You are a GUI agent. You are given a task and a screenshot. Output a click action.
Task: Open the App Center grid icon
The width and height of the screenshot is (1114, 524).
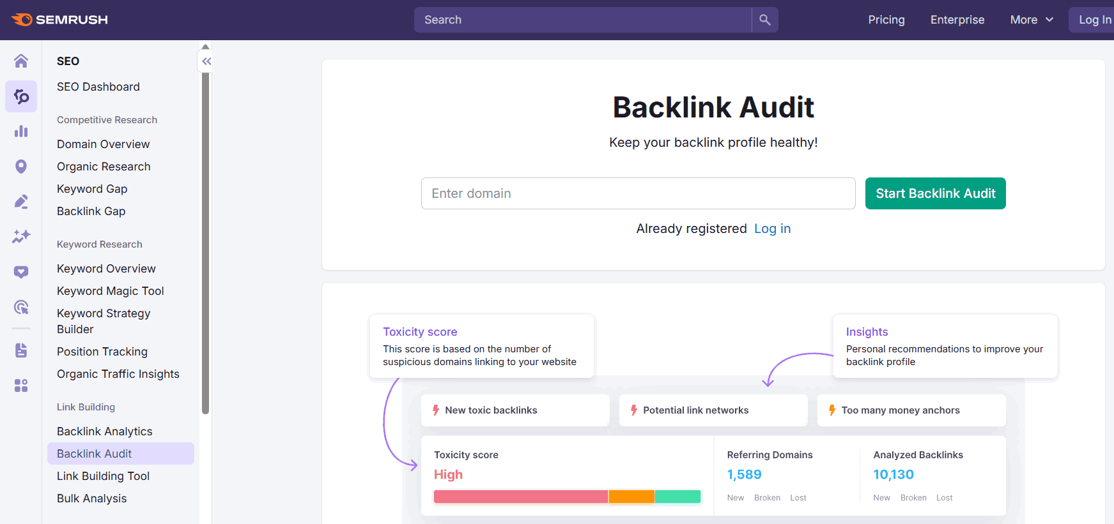(21, 386)
